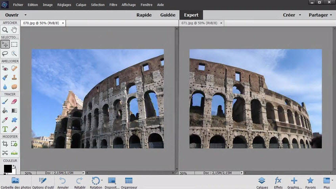336x189 pixels.
Task: Select the Gradient tool
Action: tap(14, 111)
